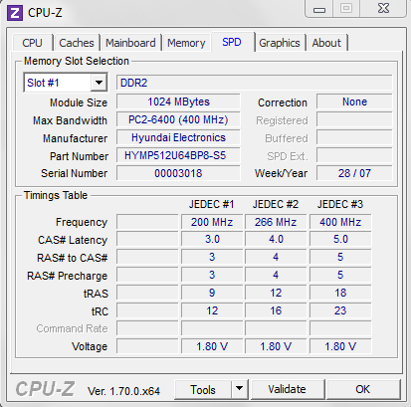Image resolution: width=411 pixels, height=407 pixels.
Task: Click the Week/Year value 28 / 07
Action: tap(354, 173)
